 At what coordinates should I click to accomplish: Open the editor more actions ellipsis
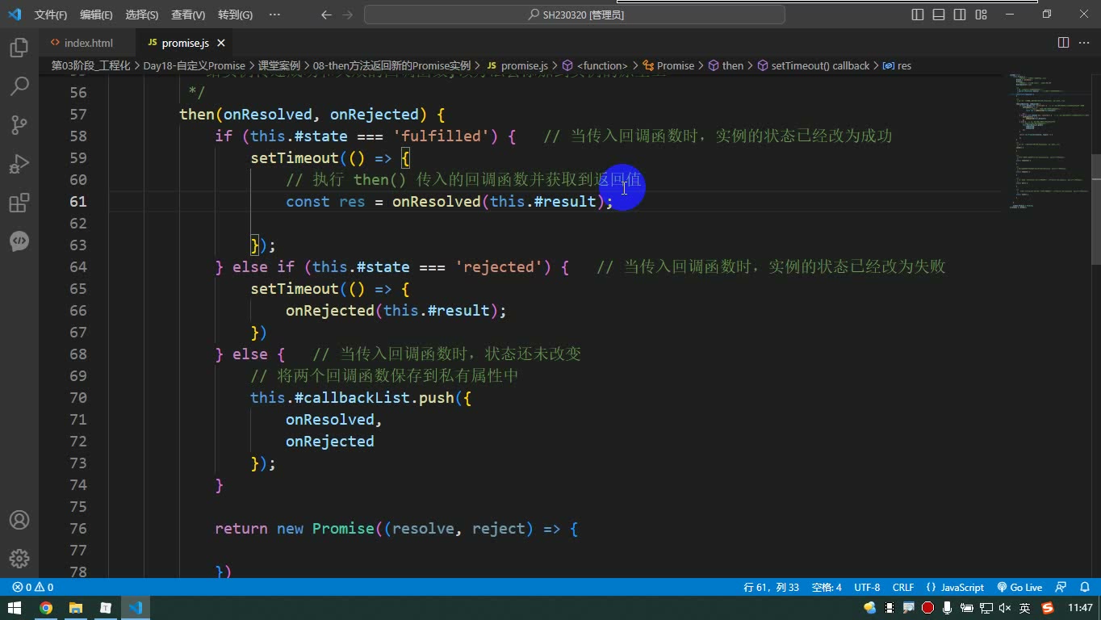(x=1083, y=43)
